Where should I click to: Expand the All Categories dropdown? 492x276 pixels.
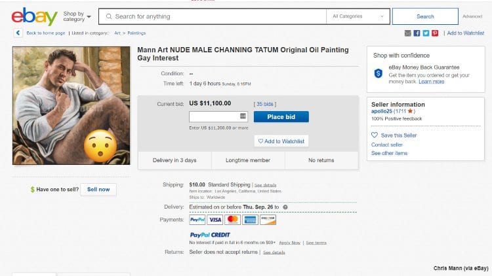[x=358, y=16]
